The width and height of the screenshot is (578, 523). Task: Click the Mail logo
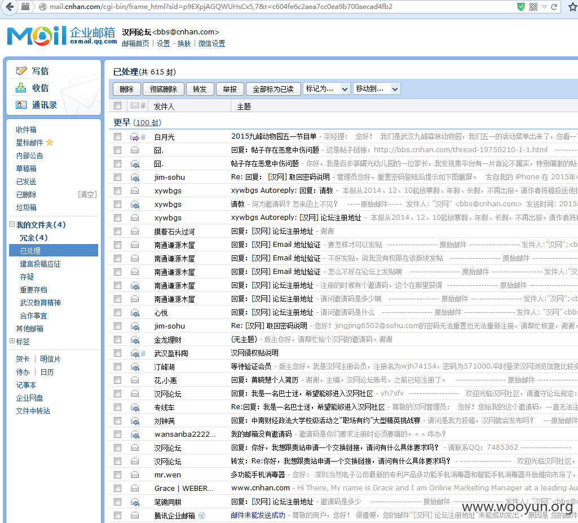click(36, 36)
